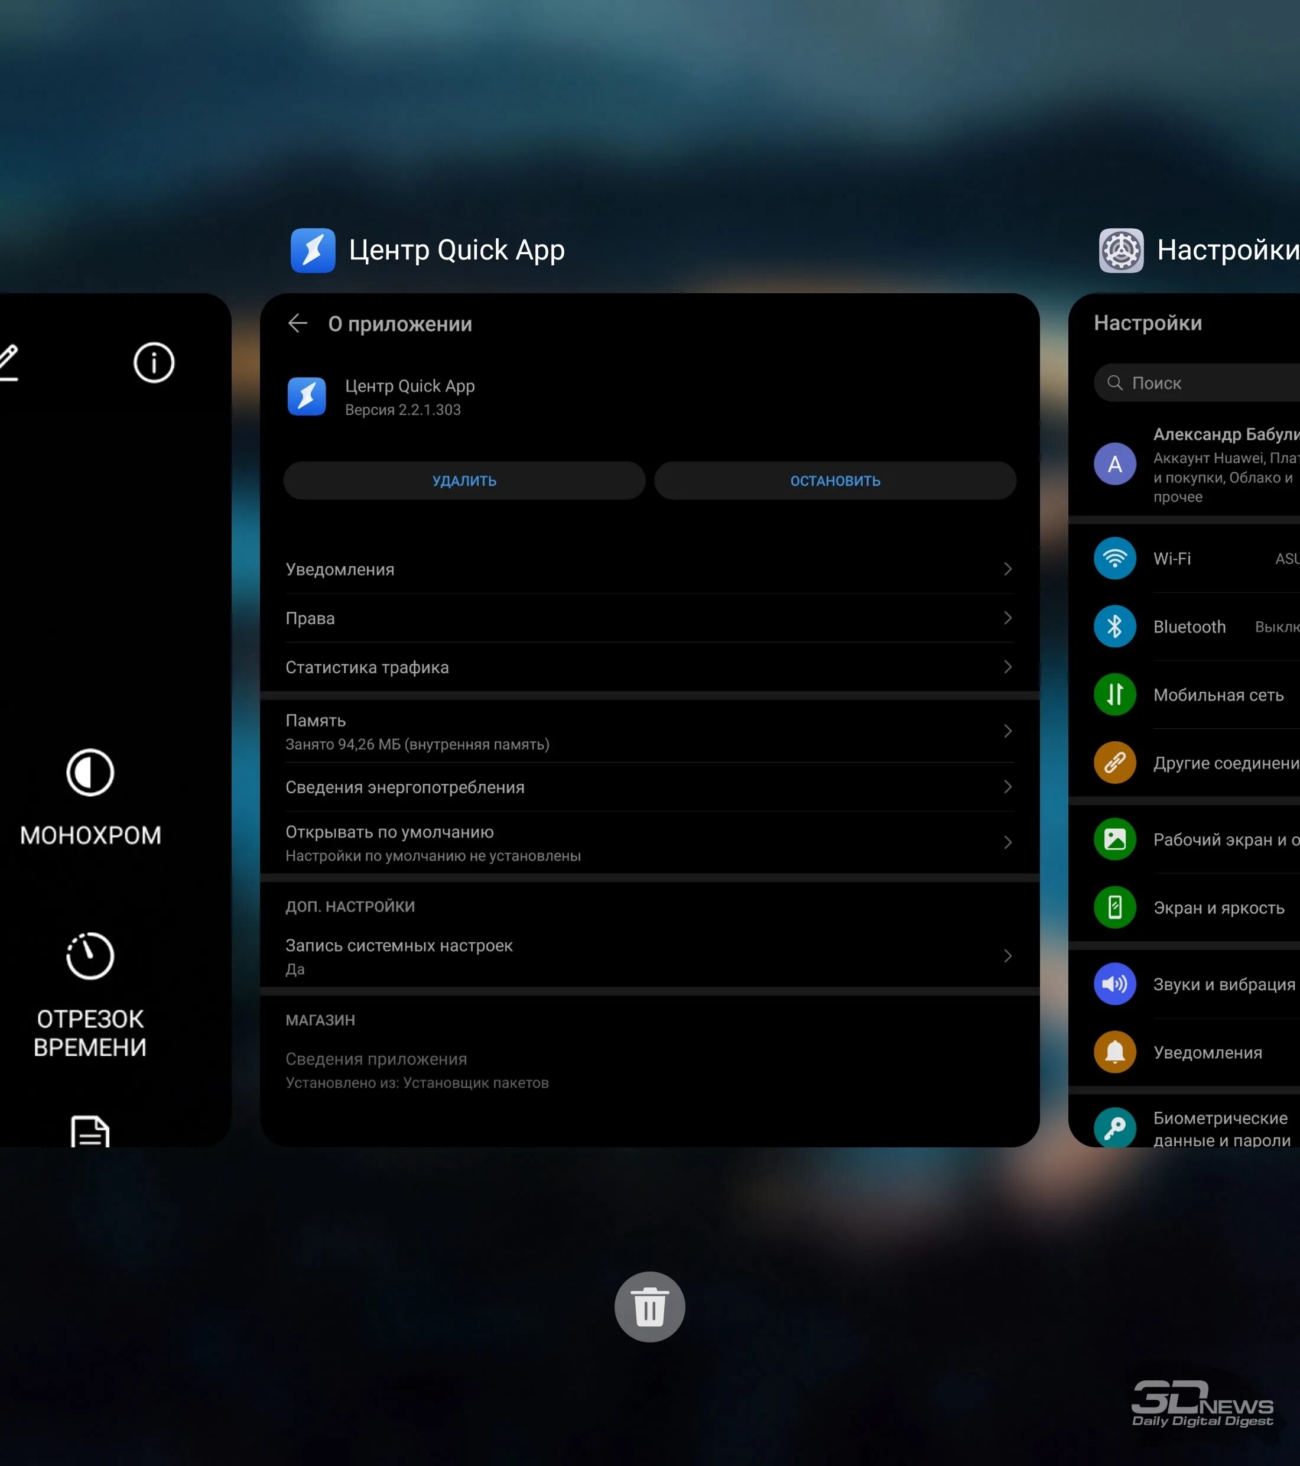Tap the Bluetooth icon in the Settings card

(x=1115, y=626)
